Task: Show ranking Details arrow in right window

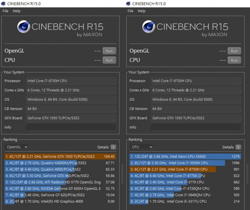Action: click(x=238, y=147)
